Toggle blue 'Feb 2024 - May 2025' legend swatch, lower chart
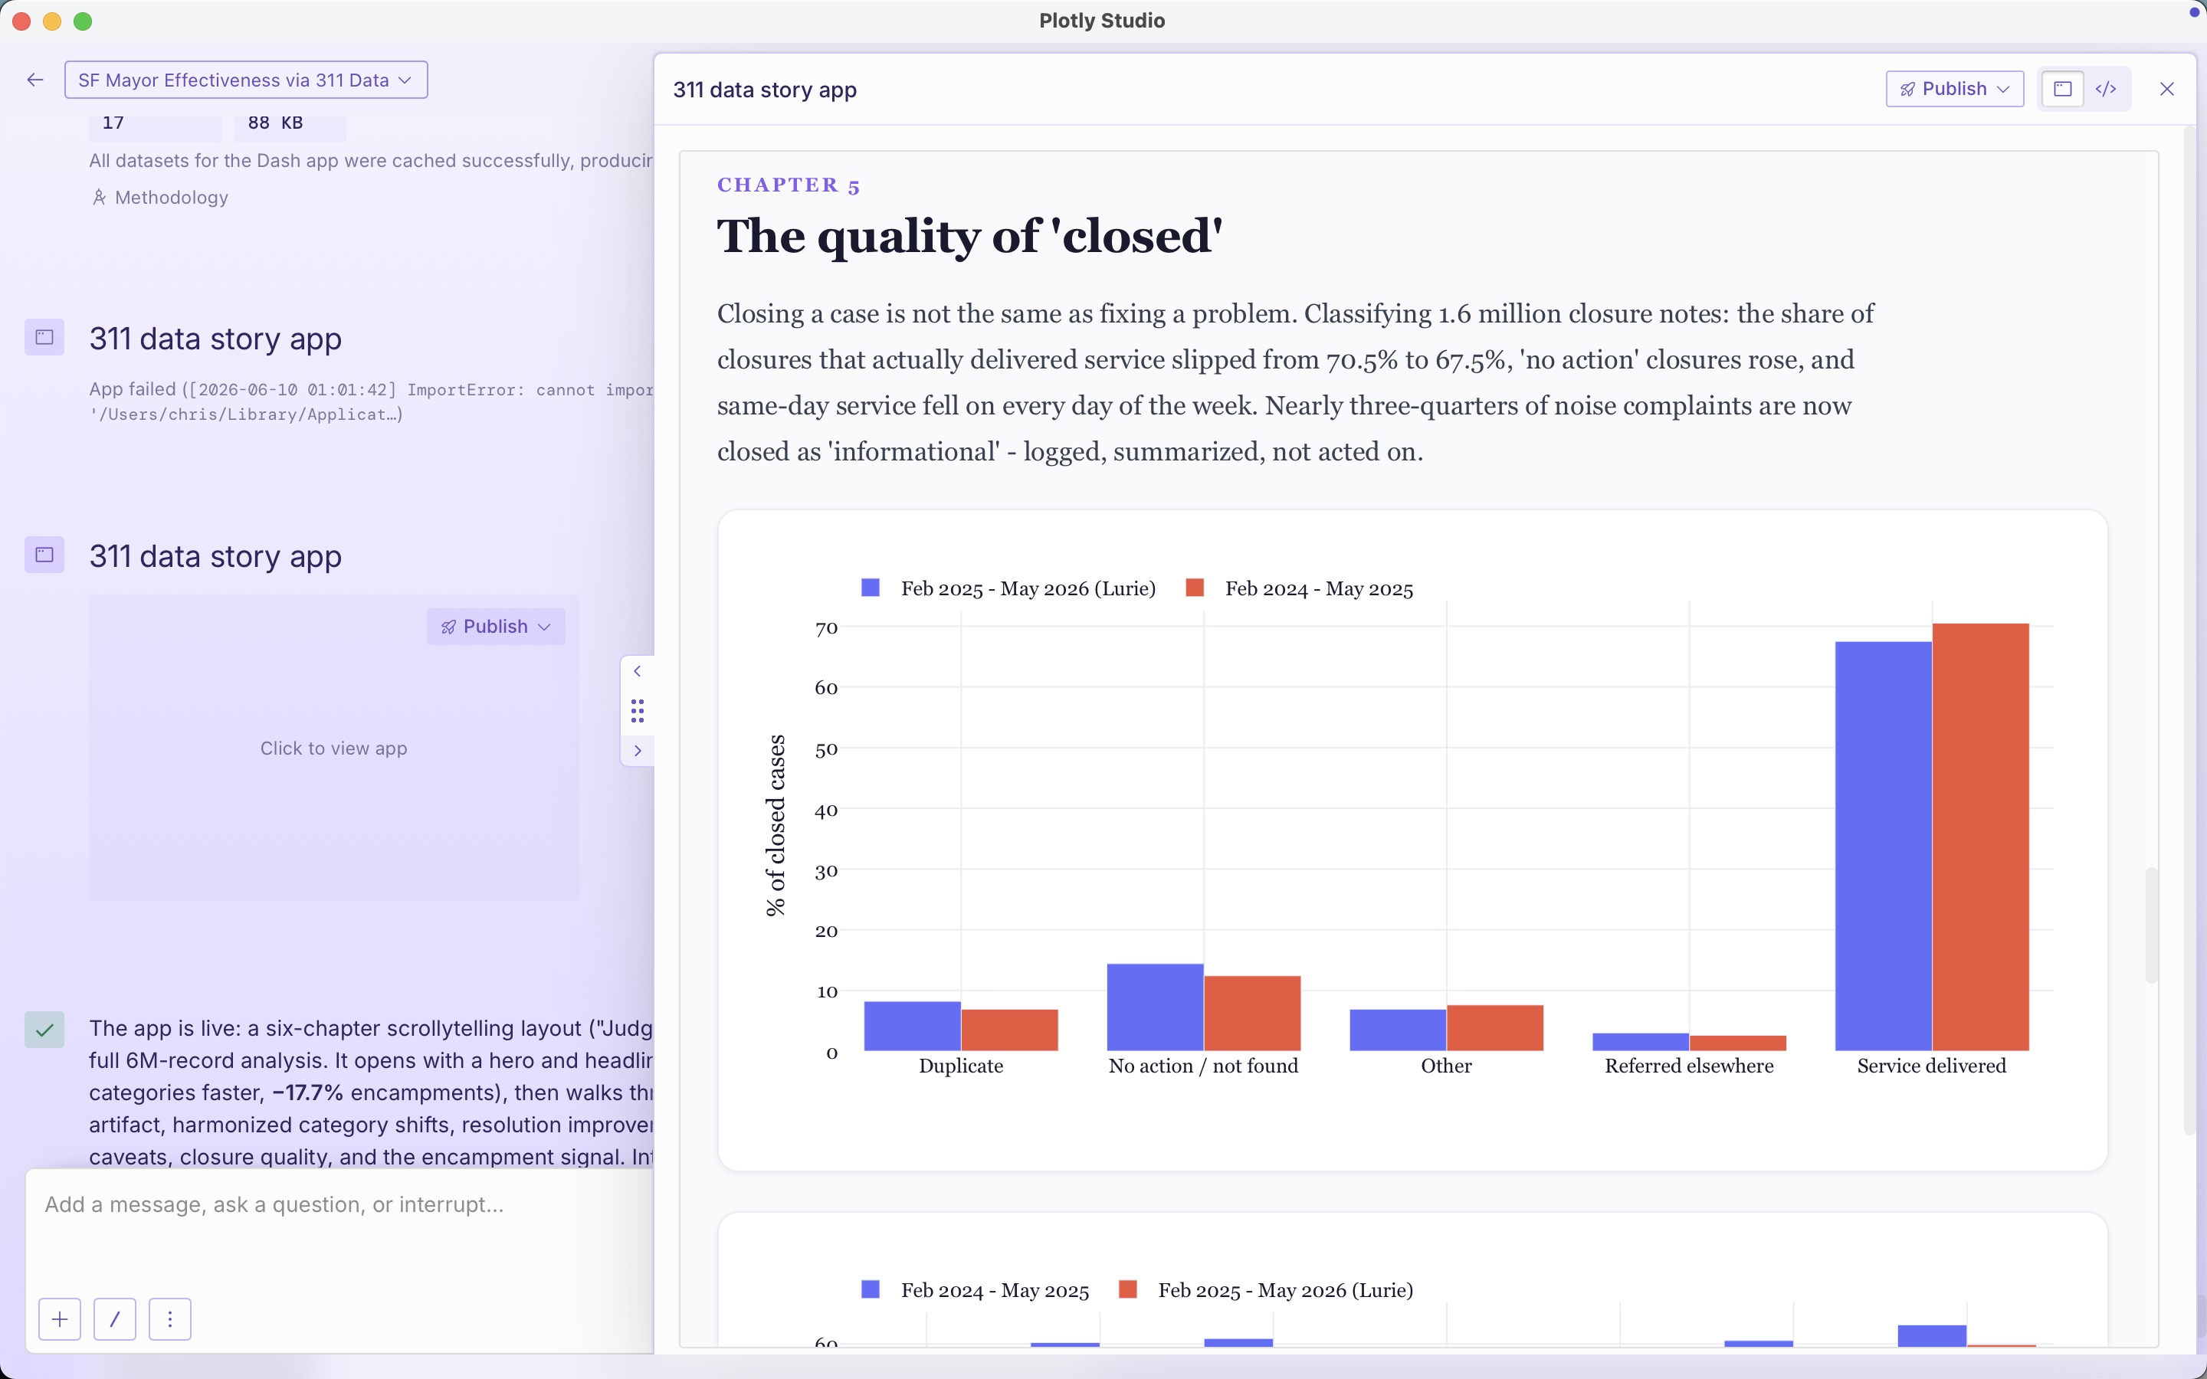 (x=871, y=1289)
